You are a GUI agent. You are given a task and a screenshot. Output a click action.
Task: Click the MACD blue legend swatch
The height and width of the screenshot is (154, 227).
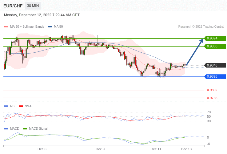coord(6,129)
